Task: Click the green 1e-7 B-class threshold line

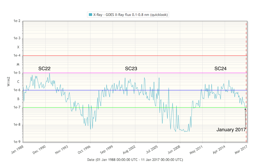Action: 135,107
